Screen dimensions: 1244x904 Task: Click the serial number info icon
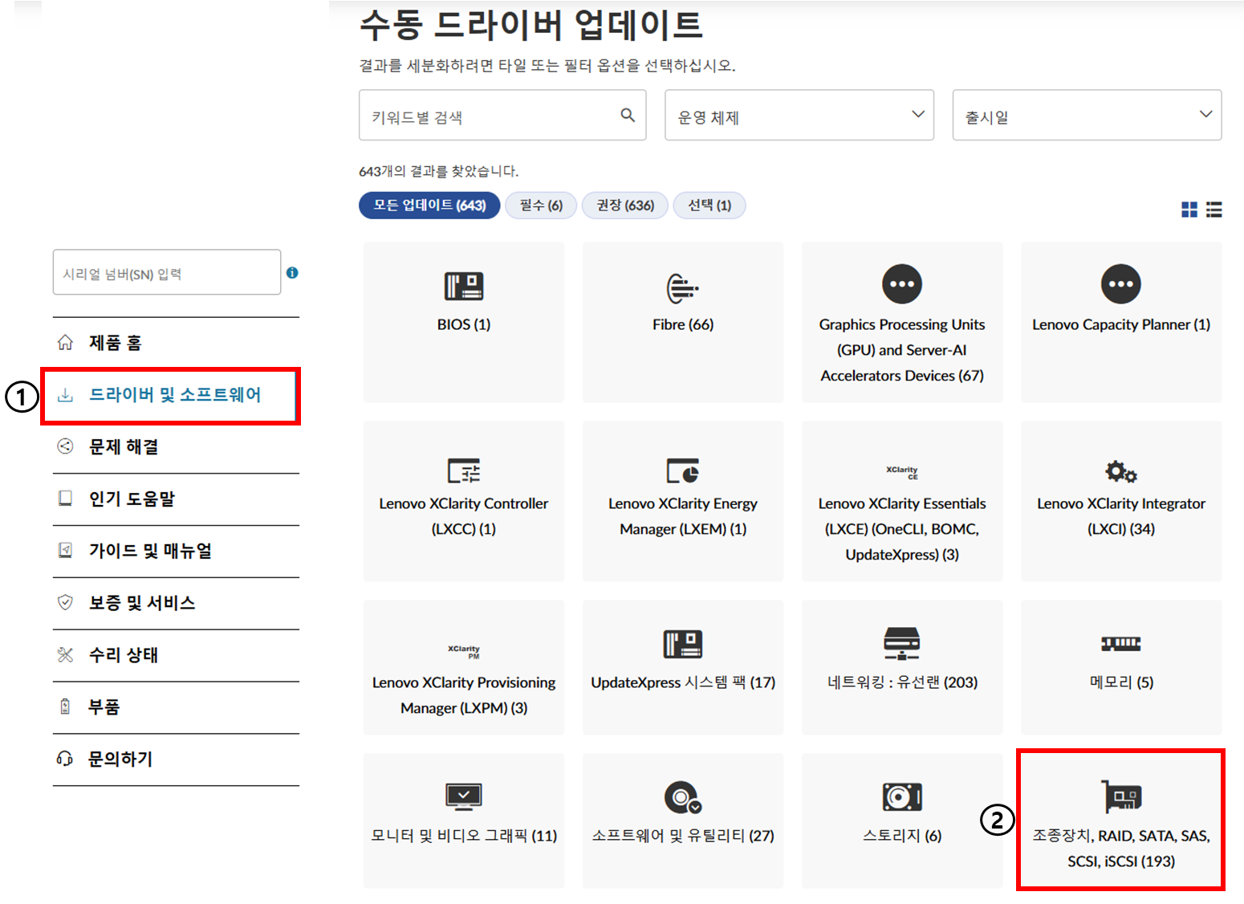pos(292,273)
